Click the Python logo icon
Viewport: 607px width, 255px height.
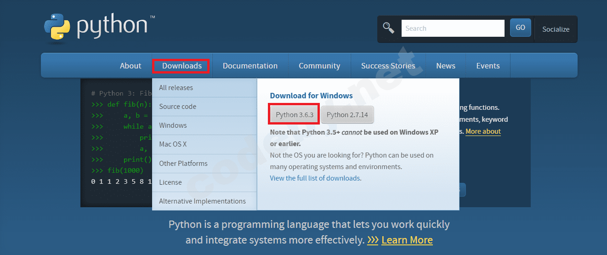click(57, 28)
